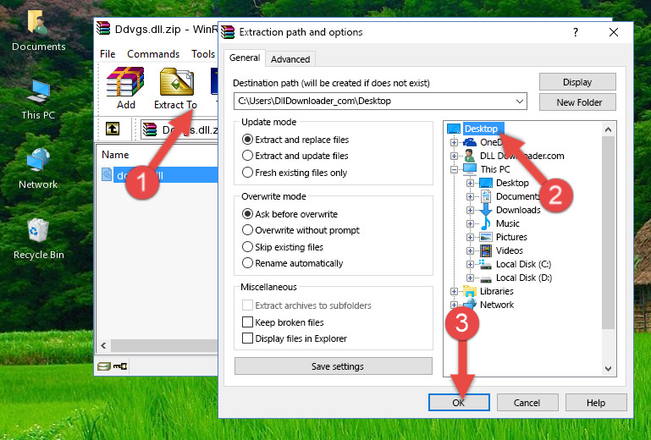The width and height of the screenshot is (651, 440).
Task: Click the Save settings button
Action: 334,366
